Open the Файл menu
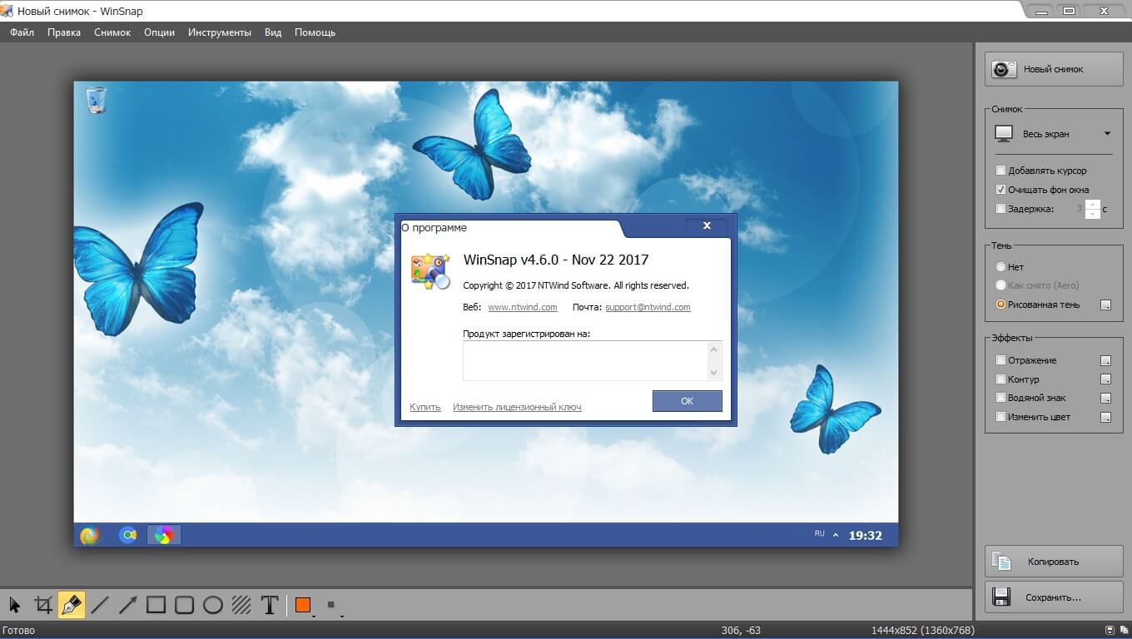 [22, 32]
